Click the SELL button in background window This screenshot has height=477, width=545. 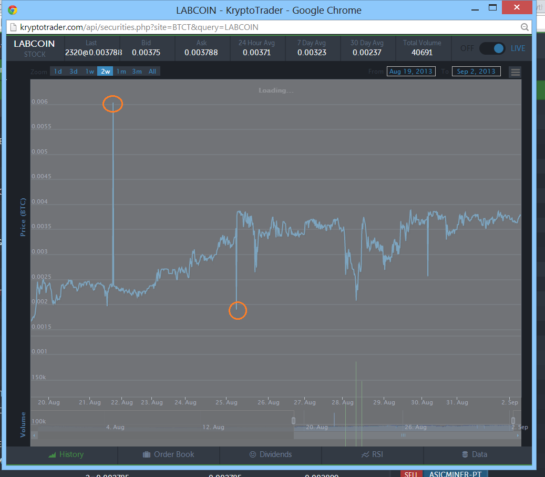click(411, 474)
